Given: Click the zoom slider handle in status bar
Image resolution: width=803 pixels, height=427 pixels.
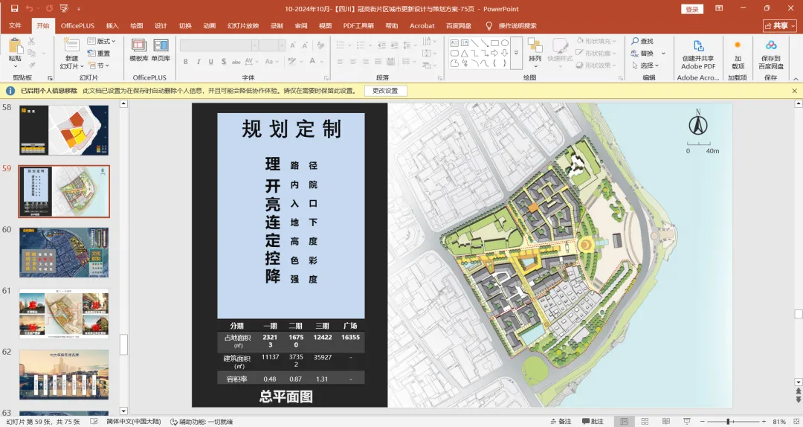Looking at the screenshot, I should pos(728,421).
